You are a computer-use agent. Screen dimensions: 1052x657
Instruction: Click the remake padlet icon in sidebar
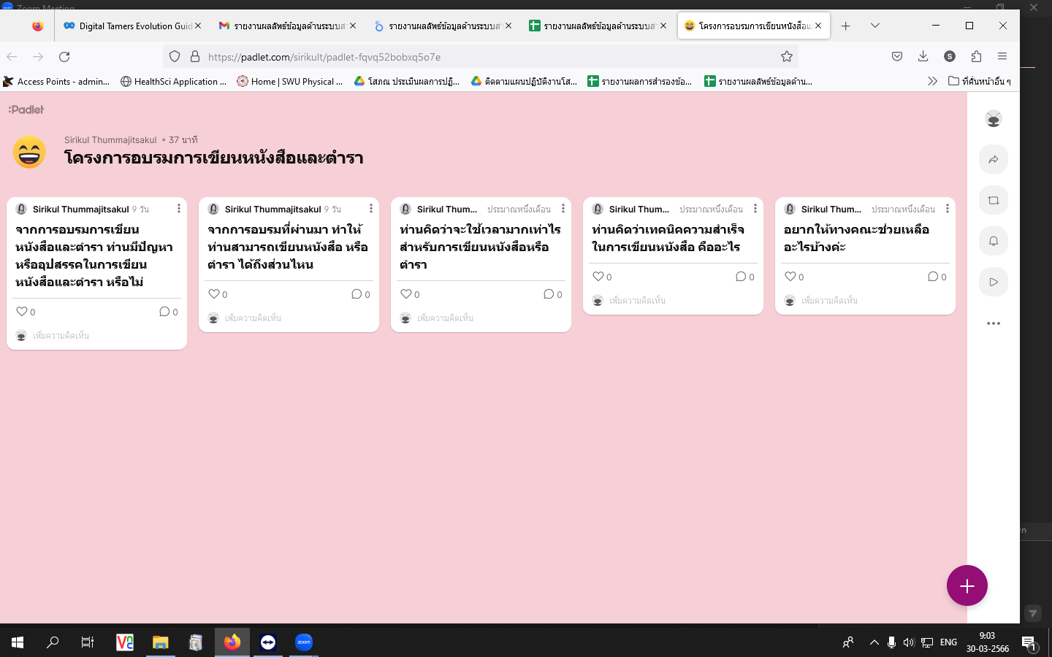994,200
